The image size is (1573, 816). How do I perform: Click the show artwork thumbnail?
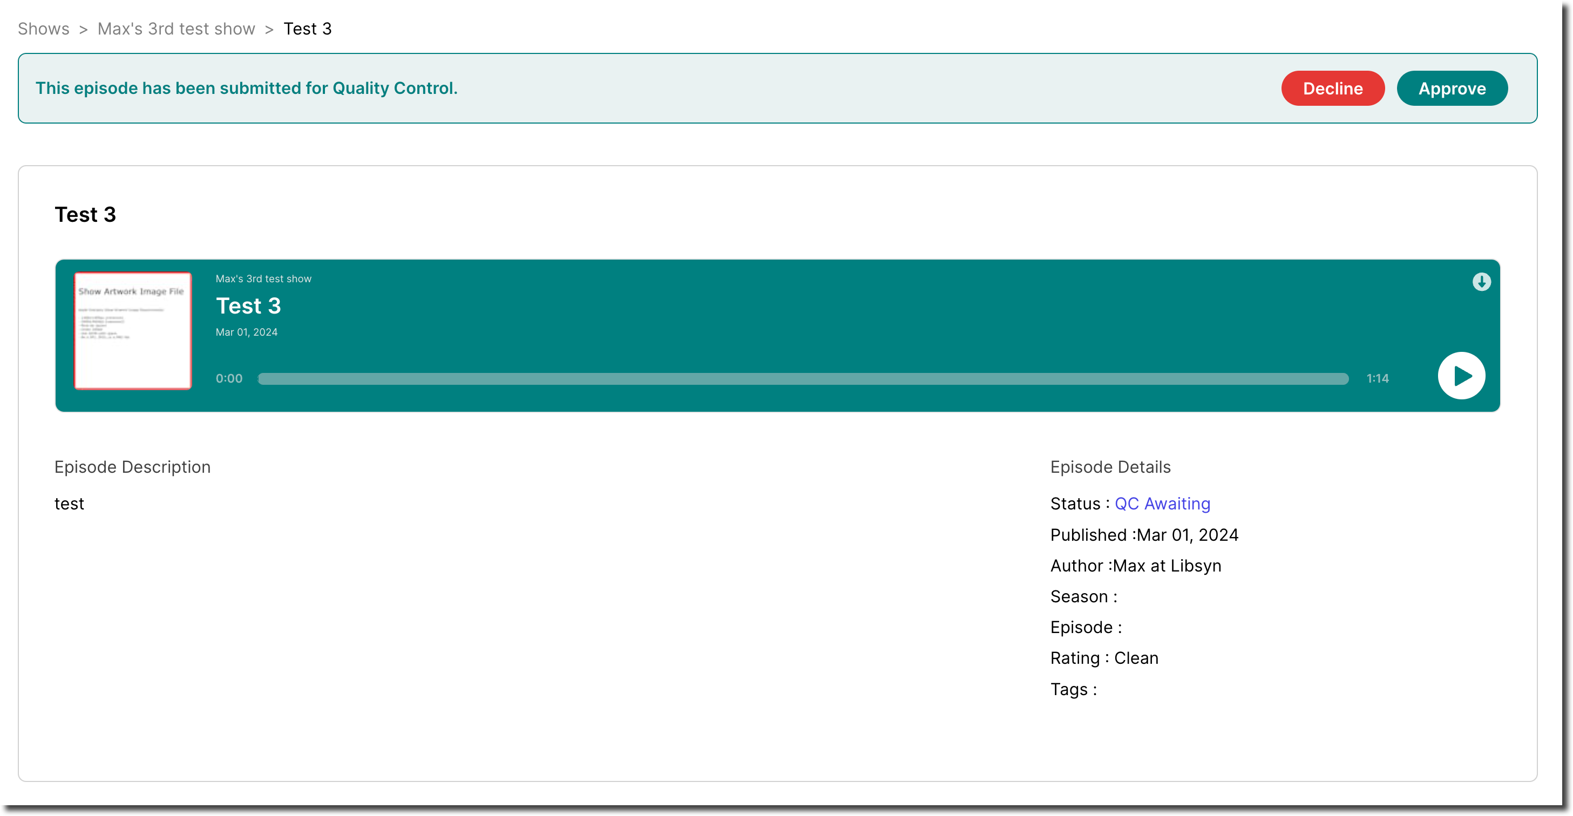[132, 330]
